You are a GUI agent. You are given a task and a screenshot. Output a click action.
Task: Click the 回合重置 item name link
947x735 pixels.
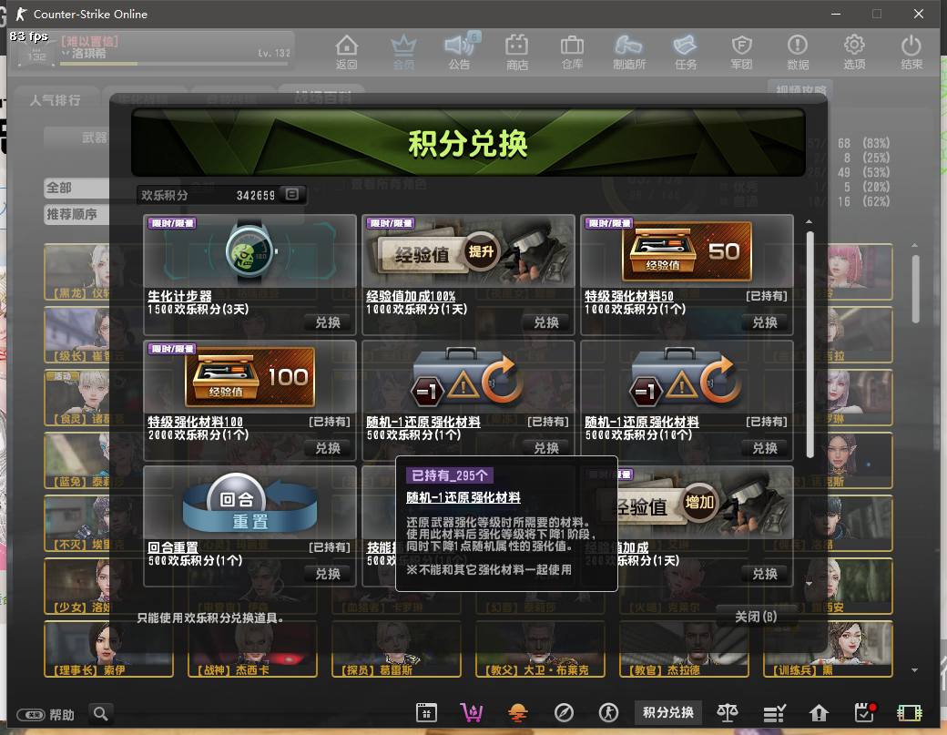[x=173, y=547]
